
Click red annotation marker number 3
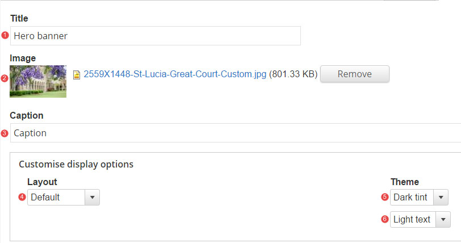(5, 133)
